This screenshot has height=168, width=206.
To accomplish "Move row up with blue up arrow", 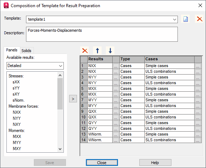I will click(x=97, y=51).
